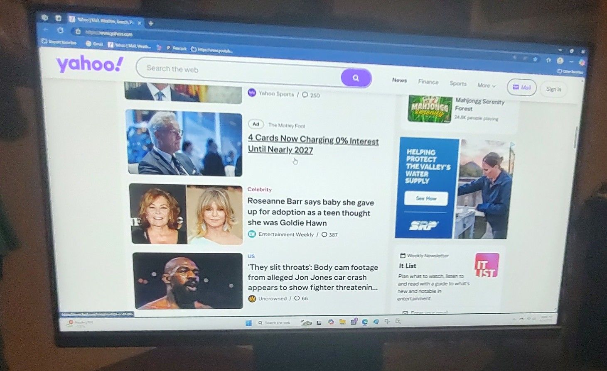The height and width of the screenshot is (371, 607).
Task: Open the News navigation link
Action: coord(399,80)
